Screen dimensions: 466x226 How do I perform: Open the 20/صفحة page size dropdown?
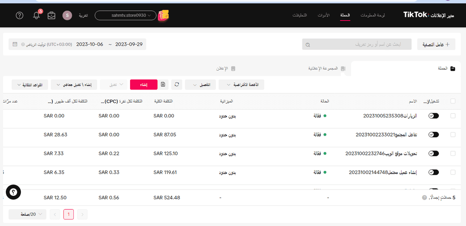pyautogui.click(x=27, y=214)
